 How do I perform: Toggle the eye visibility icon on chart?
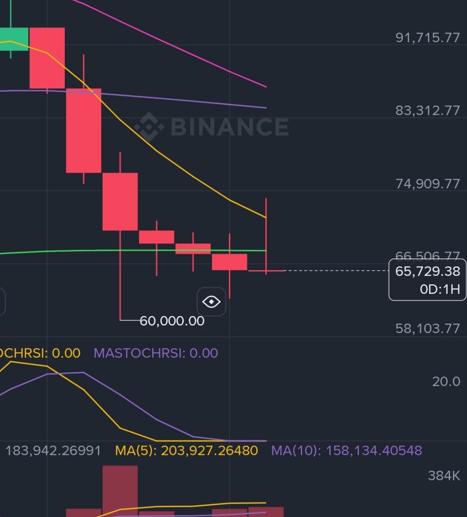point(211,302)
